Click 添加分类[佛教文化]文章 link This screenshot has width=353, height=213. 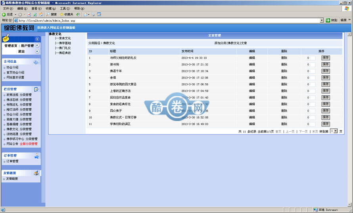tap(230, 43)
